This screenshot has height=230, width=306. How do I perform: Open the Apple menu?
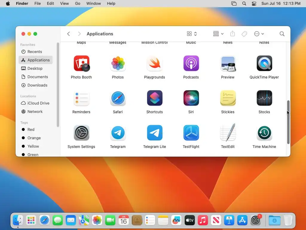pyautogui.click(x=8, y=4)
